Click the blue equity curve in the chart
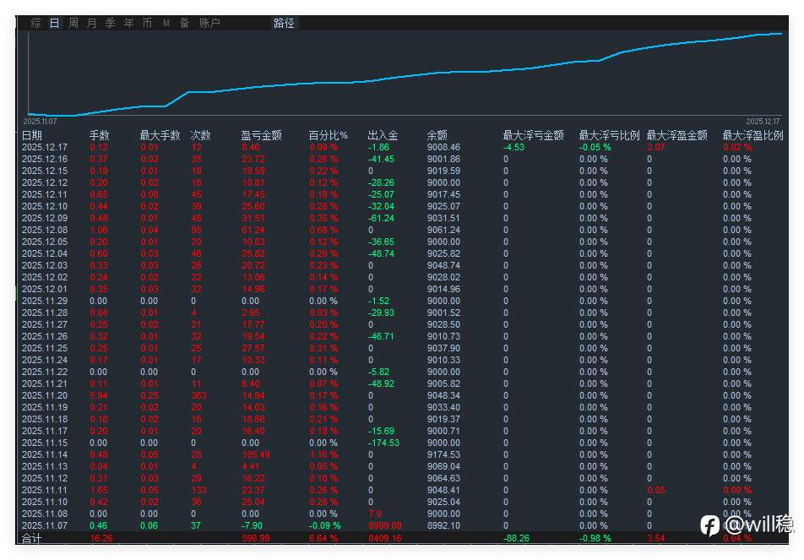The height and width of the screenshot is (560, 804). (x=405, y=77)
